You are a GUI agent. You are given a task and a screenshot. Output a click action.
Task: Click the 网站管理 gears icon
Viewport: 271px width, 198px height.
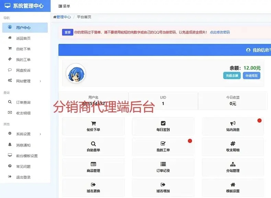(x=10, y=80)
